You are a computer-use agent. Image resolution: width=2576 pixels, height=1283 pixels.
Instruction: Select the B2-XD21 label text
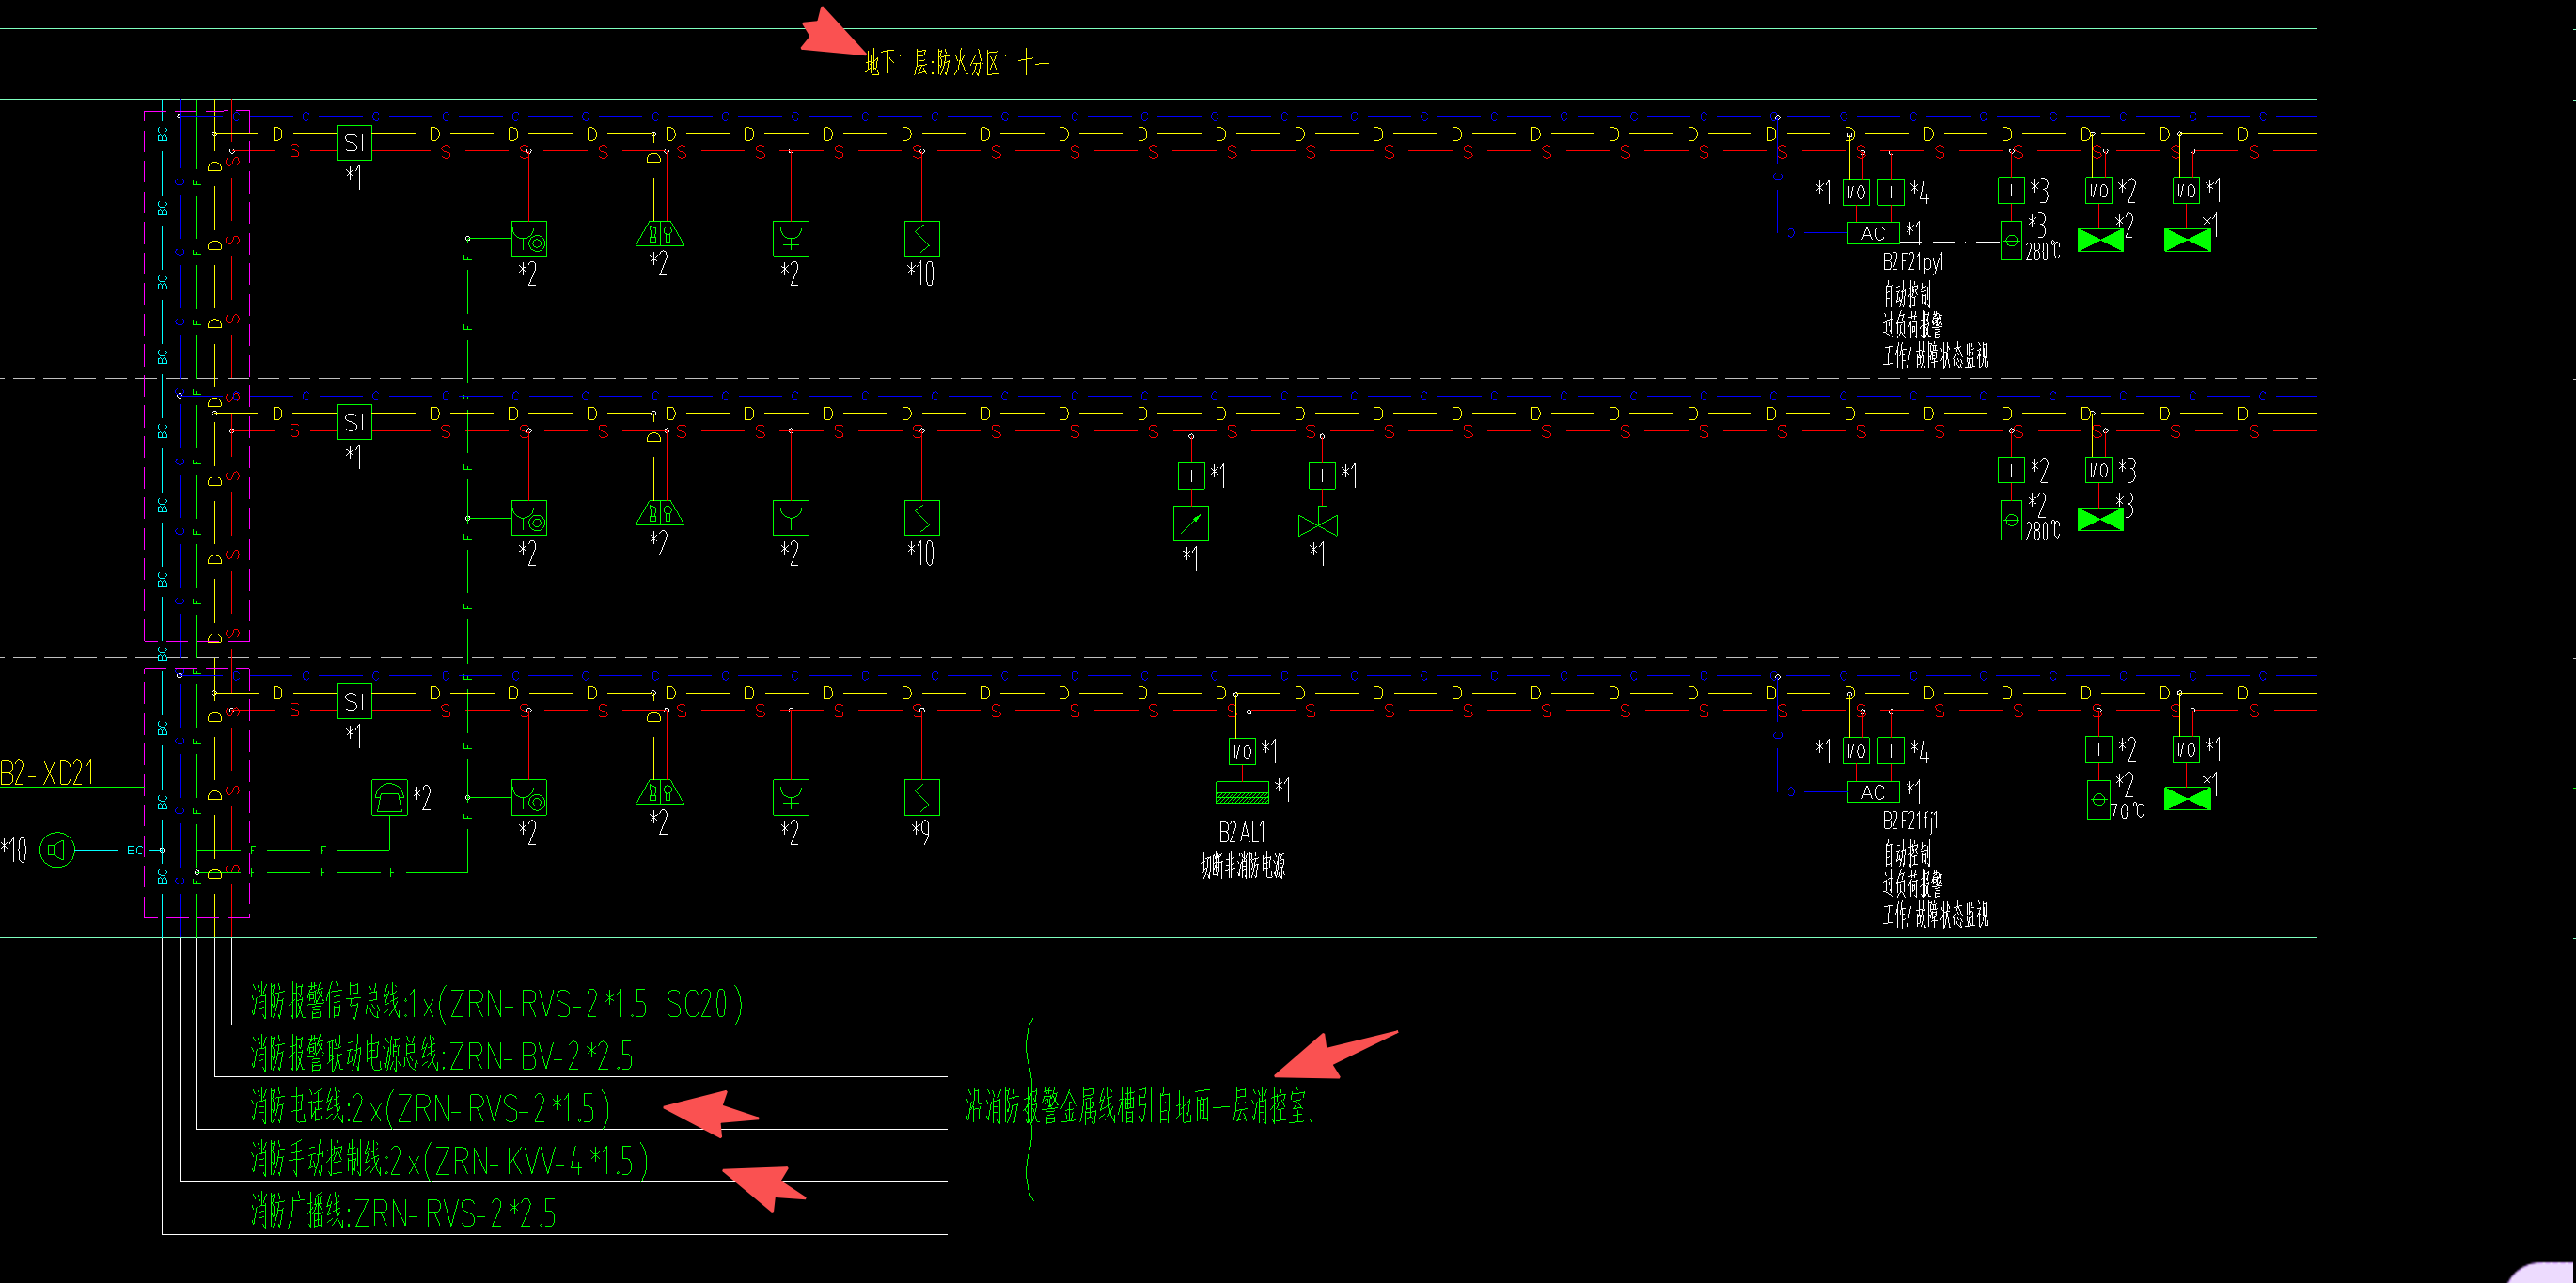[47, 773]
